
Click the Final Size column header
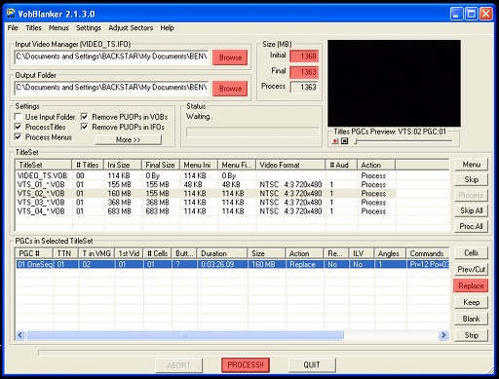point(161,165)
